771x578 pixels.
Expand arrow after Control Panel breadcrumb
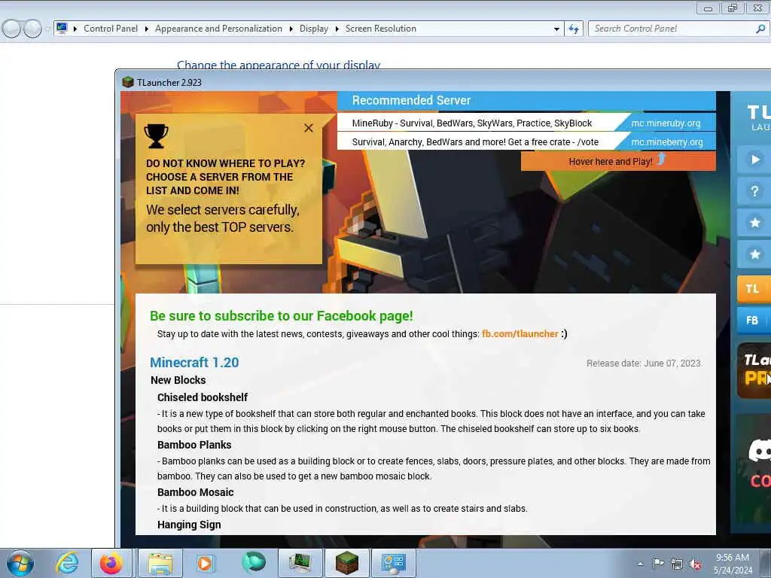coord(147,29)
